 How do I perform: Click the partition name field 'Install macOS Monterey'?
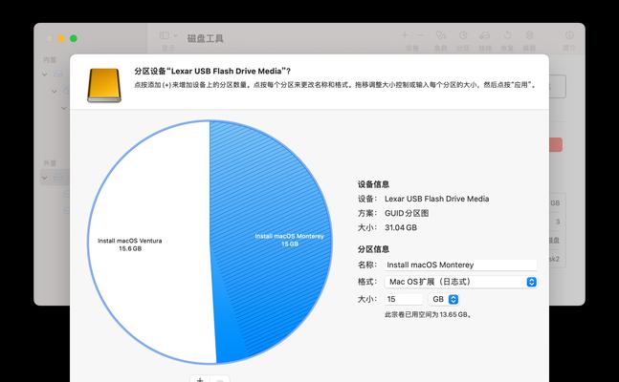click(x=461, y=265)
